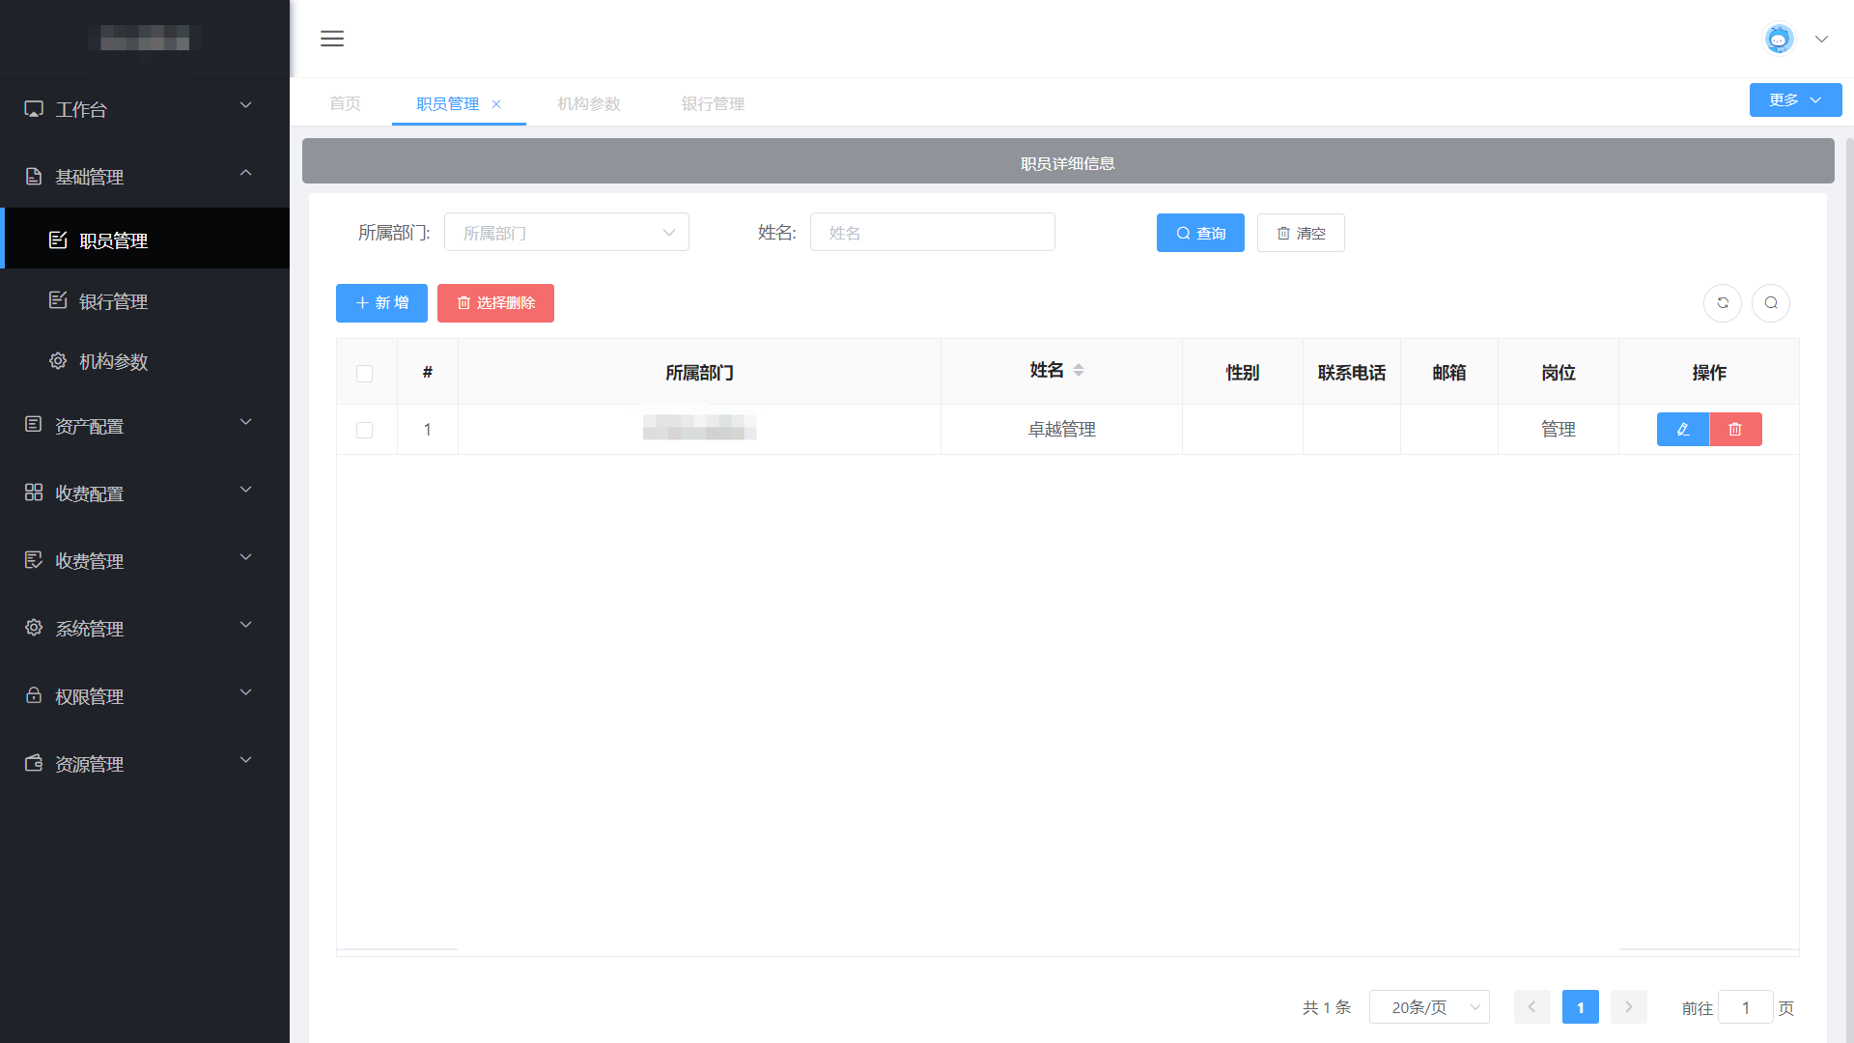The image size is (1854, 1043).
Task: Click the 查询 search button
Action: 1200,233
